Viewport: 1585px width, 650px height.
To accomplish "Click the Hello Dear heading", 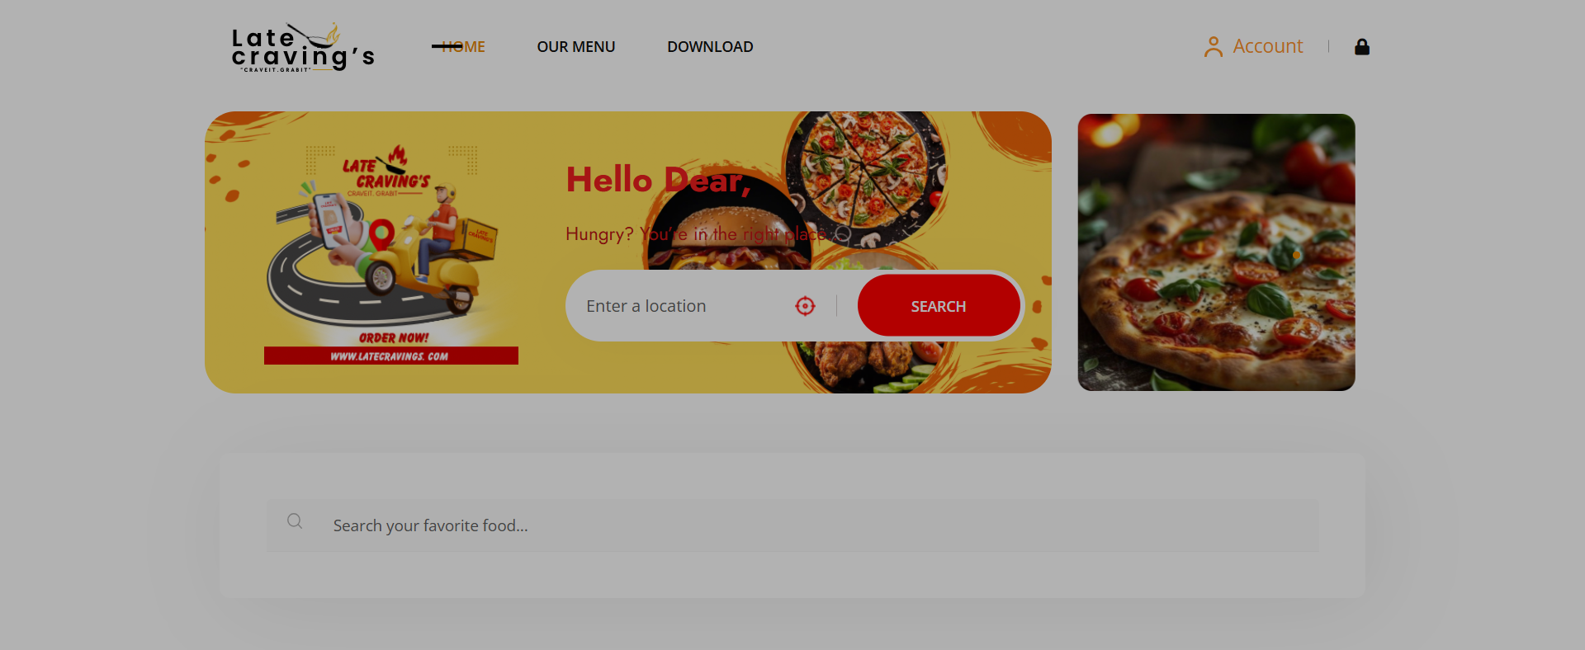I will pos(657,180).
